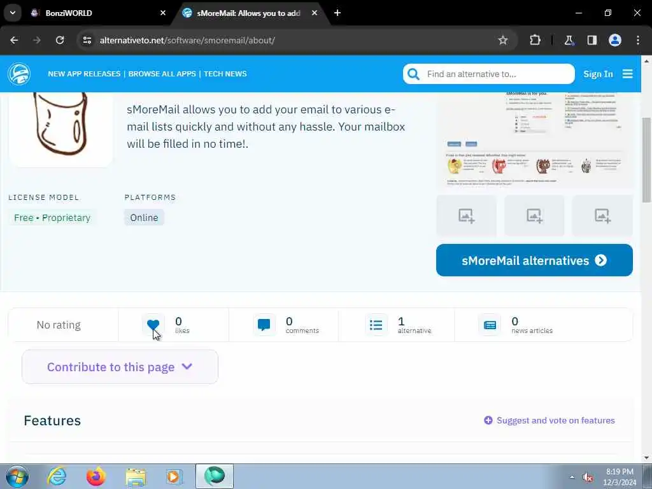Viewport: 652px width, 489px height.
Task: Click the taskbar clock showing 8:19 PM
Action: click(620, 477)
